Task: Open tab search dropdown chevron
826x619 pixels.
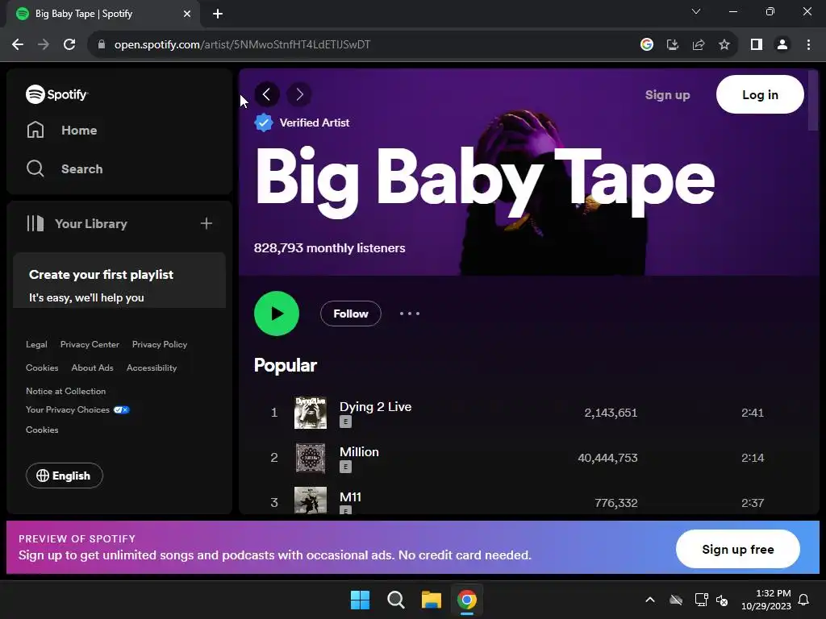Action: (x=696, y=11)
